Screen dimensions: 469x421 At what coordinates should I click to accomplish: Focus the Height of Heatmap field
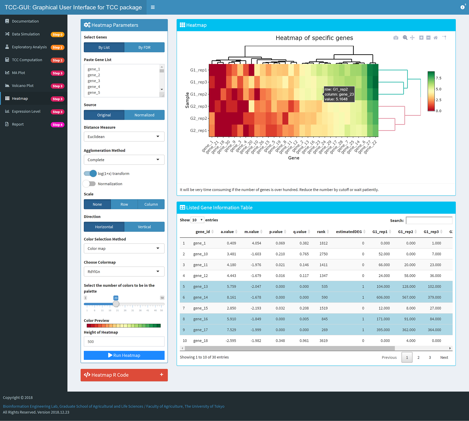pyautogui.click(x=124, y=342)
